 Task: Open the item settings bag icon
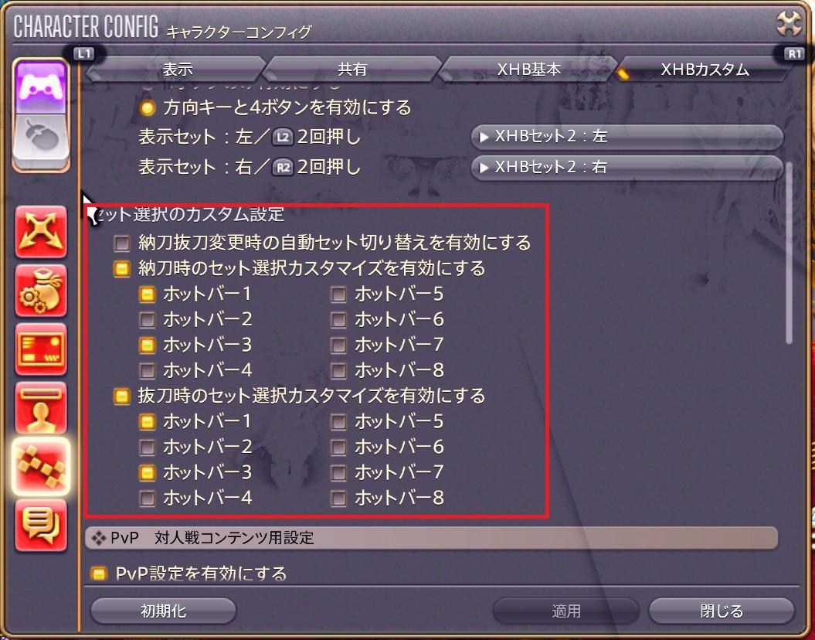click(41, 291)
